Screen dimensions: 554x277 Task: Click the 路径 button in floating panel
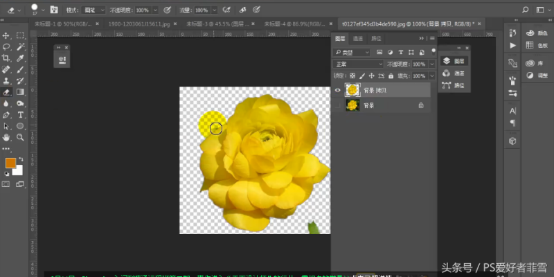[453, 84]
